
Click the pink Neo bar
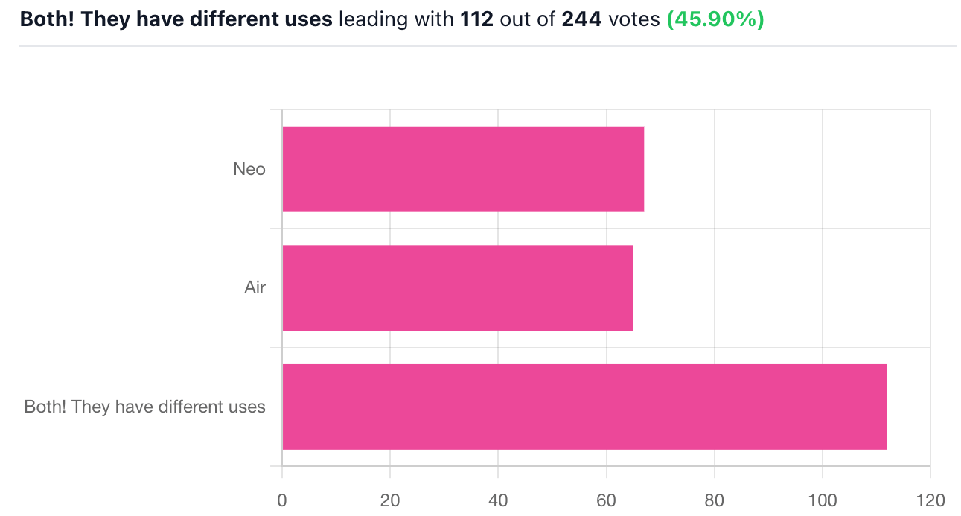point(463,169)
